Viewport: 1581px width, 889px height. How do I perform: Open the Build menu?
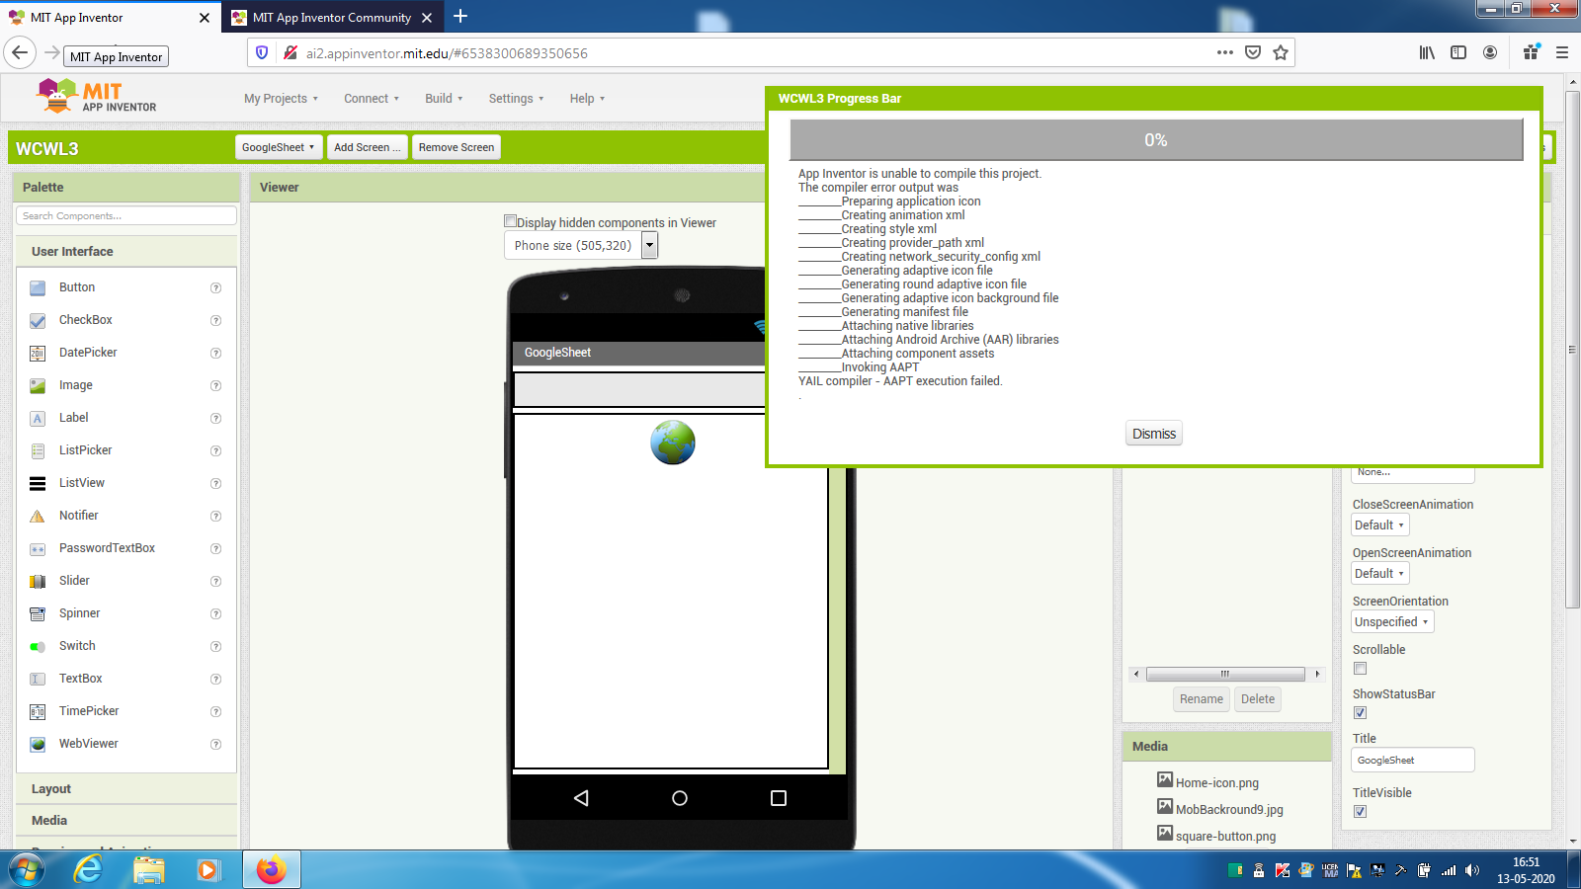444,99
